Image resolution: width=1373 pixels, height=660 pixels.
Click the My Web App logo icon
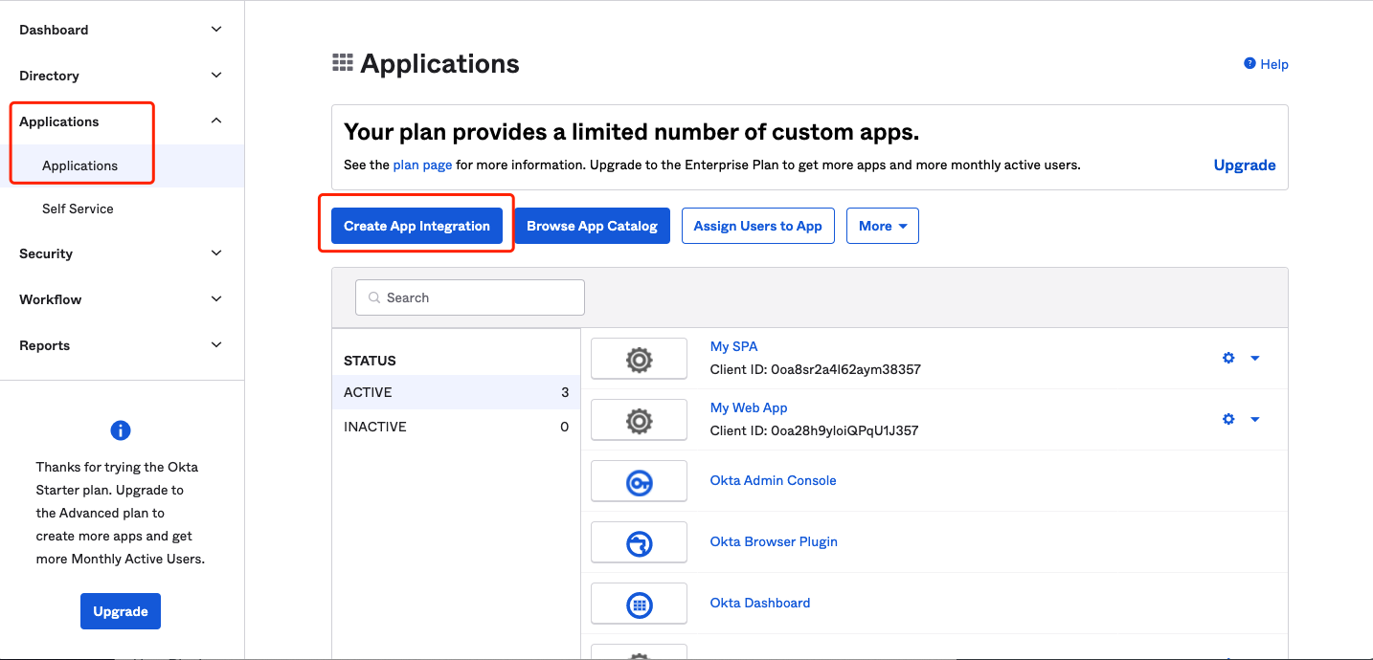(639, 421)
